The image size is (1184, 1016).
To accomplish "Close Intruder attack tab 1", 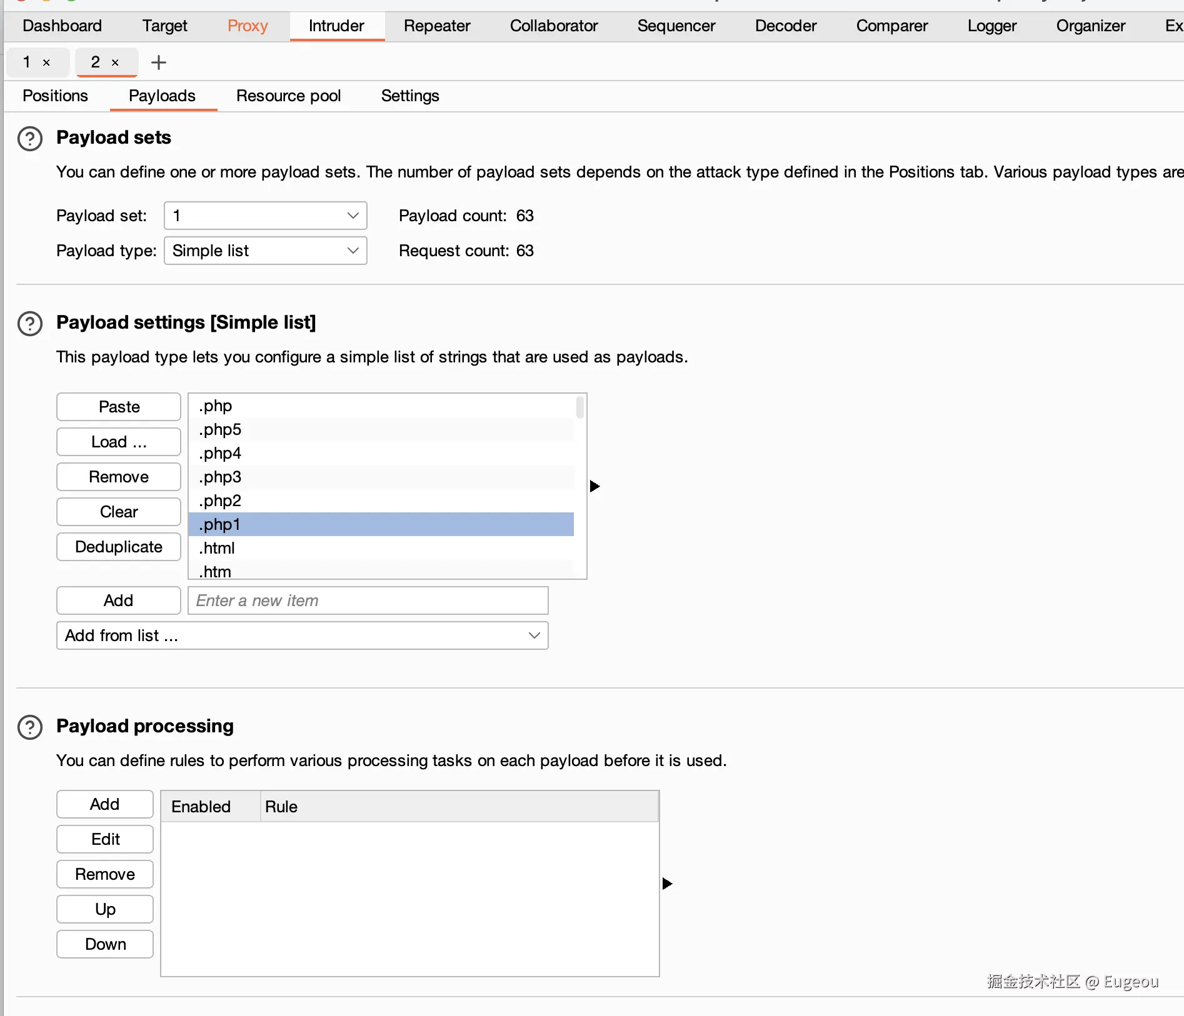I will tap(46, 62).
